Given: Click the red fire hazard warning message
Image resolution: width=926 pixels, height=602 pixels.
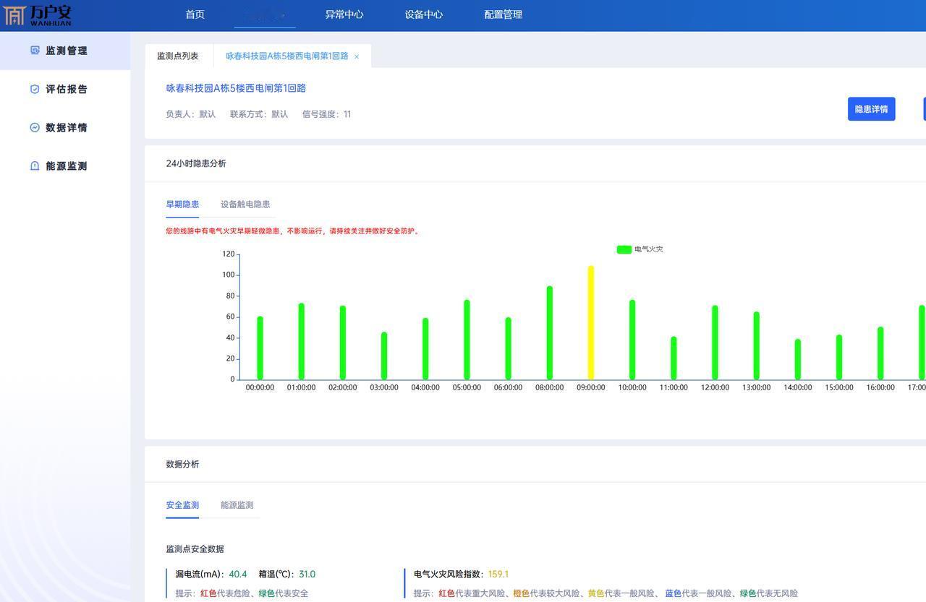Looking at the screenshot, I should pos(293,231).
